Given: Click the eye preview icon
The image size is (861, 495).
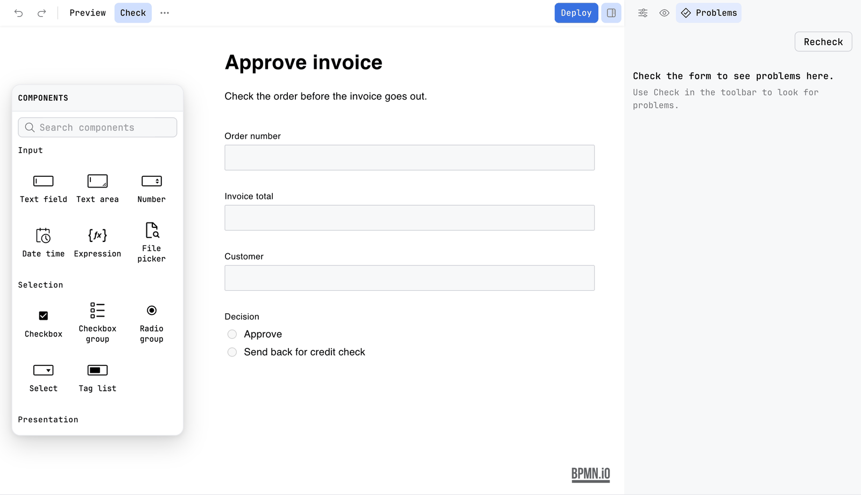Looking at the screenshot, I should point(665,13).
